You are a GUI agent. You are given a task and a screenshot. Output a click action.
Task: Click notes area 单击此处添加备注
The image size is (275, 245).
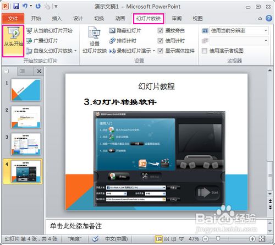[x=76, y=226]
